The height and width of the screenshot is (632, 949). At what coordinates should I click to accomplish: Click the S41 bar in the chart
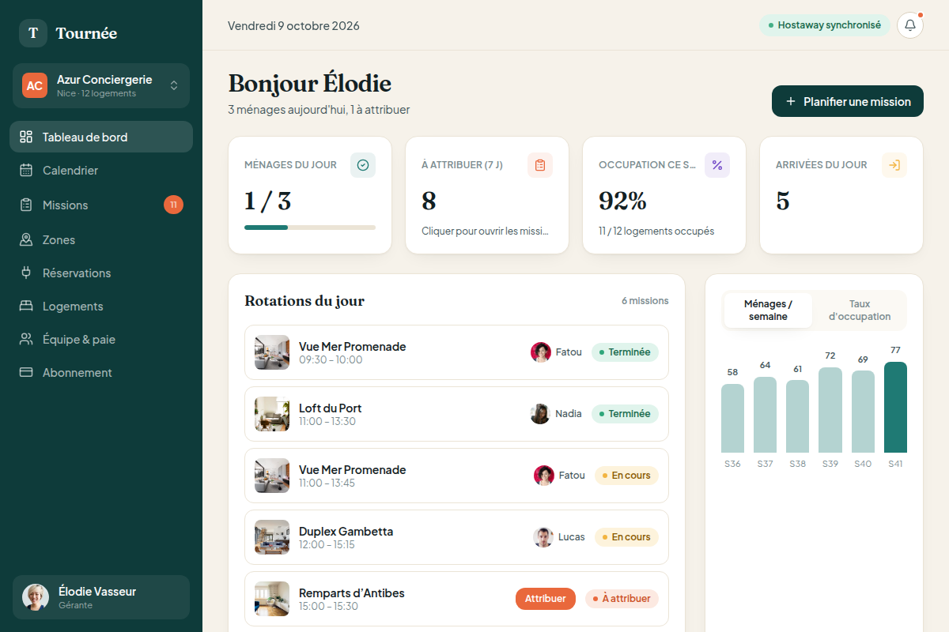[895, 407]
